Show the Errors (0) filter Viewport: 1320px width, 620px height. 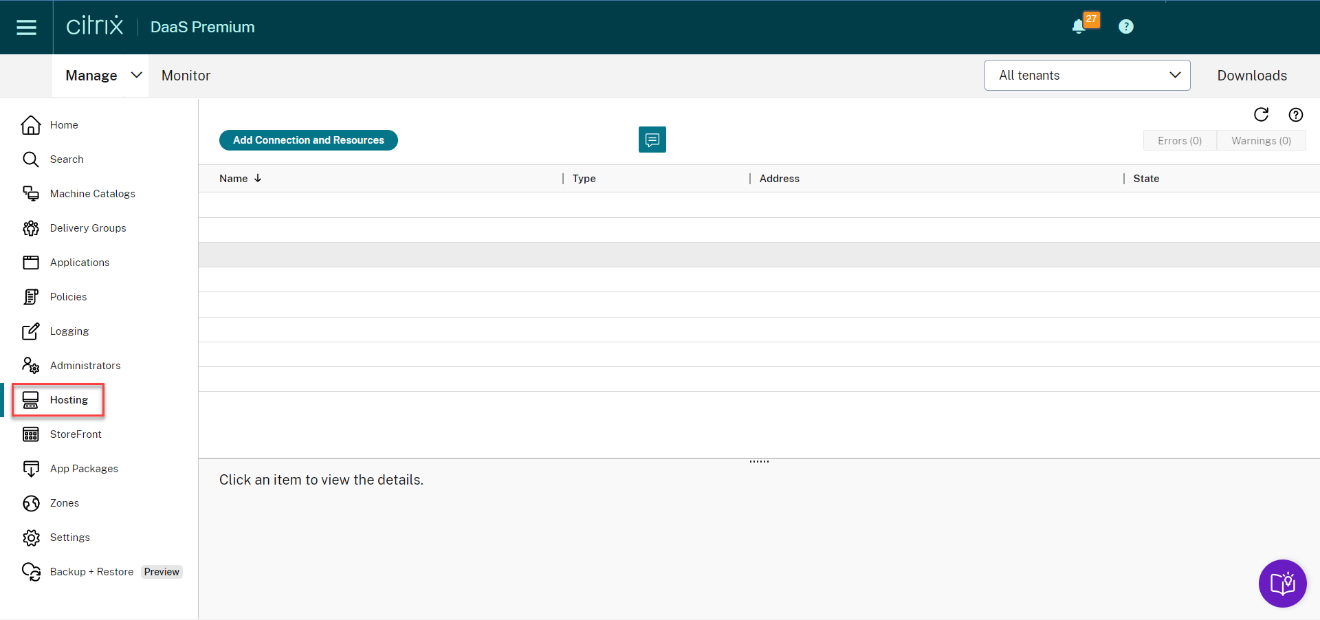pos(1179,141)
